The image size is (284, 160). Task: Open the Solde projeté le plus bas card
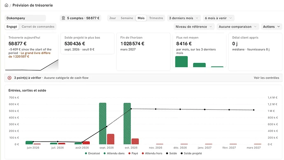click(x=88, y=44)
